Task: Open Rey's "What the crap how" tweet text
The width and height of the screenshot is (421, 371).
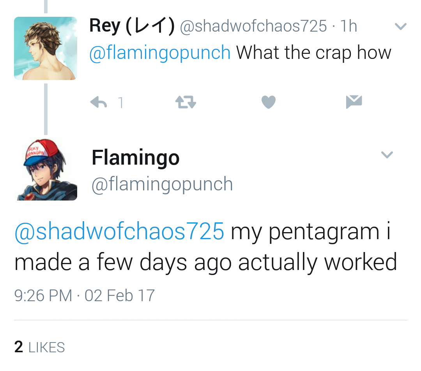Action: point(313,52)
